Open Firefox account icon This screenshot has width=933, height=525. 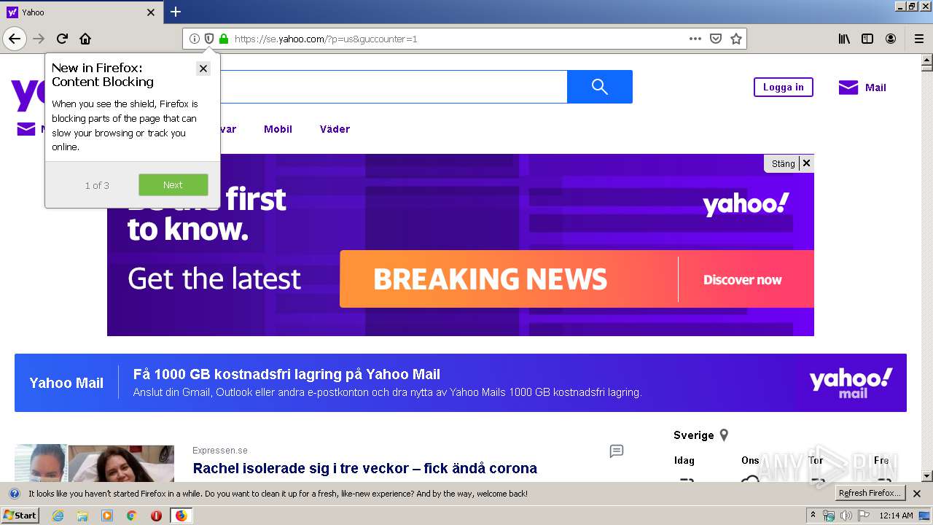(891, 39)
